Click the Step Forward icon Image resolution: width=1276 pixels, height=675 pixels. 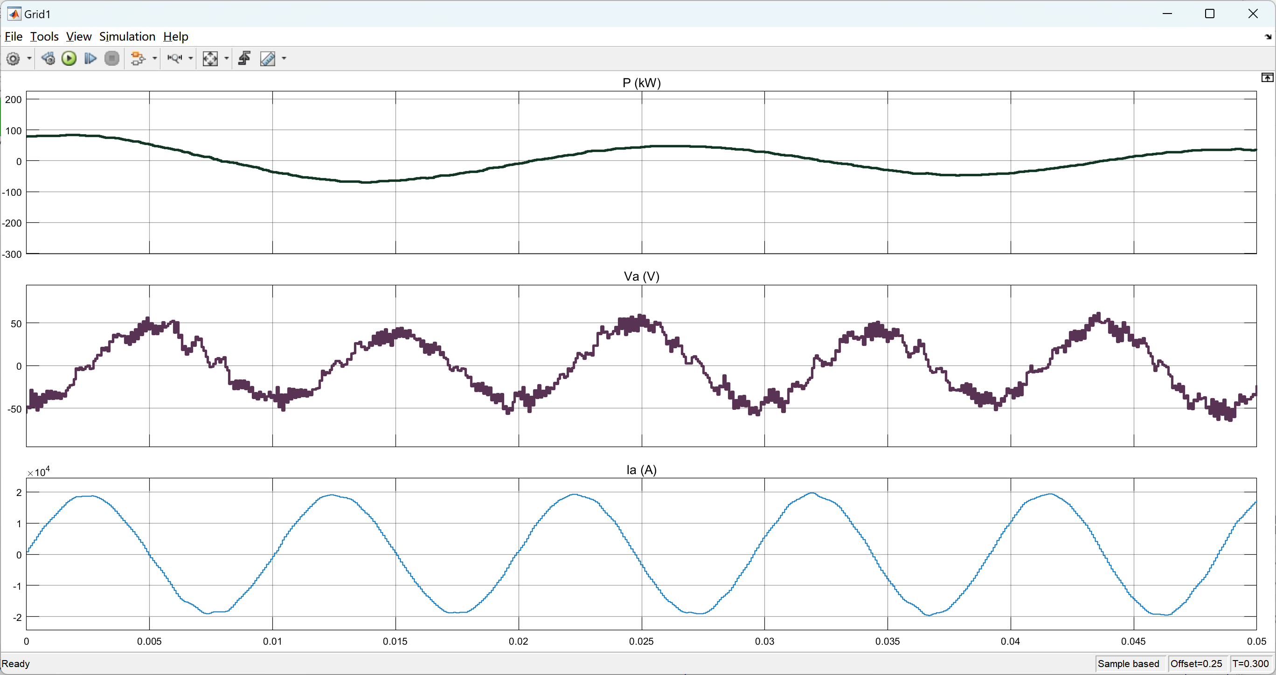[x=90, y=58]
